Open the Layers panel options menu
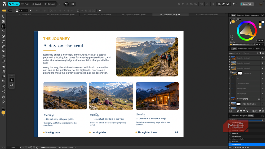Image resolution: width=265 pixels, height=149 pixels. pyautogui.click(x=263, y=49)
